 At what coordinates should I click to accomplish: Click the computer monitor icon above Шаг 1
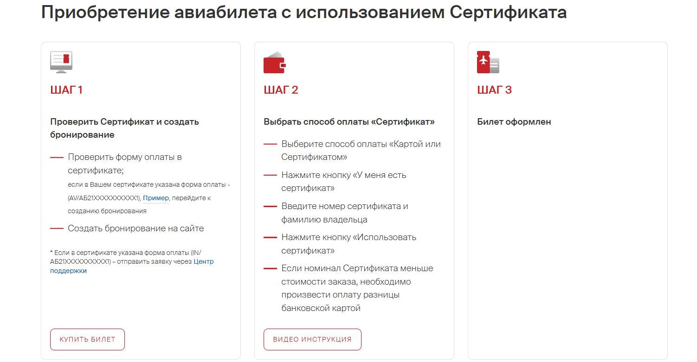(x=61, y=62)
